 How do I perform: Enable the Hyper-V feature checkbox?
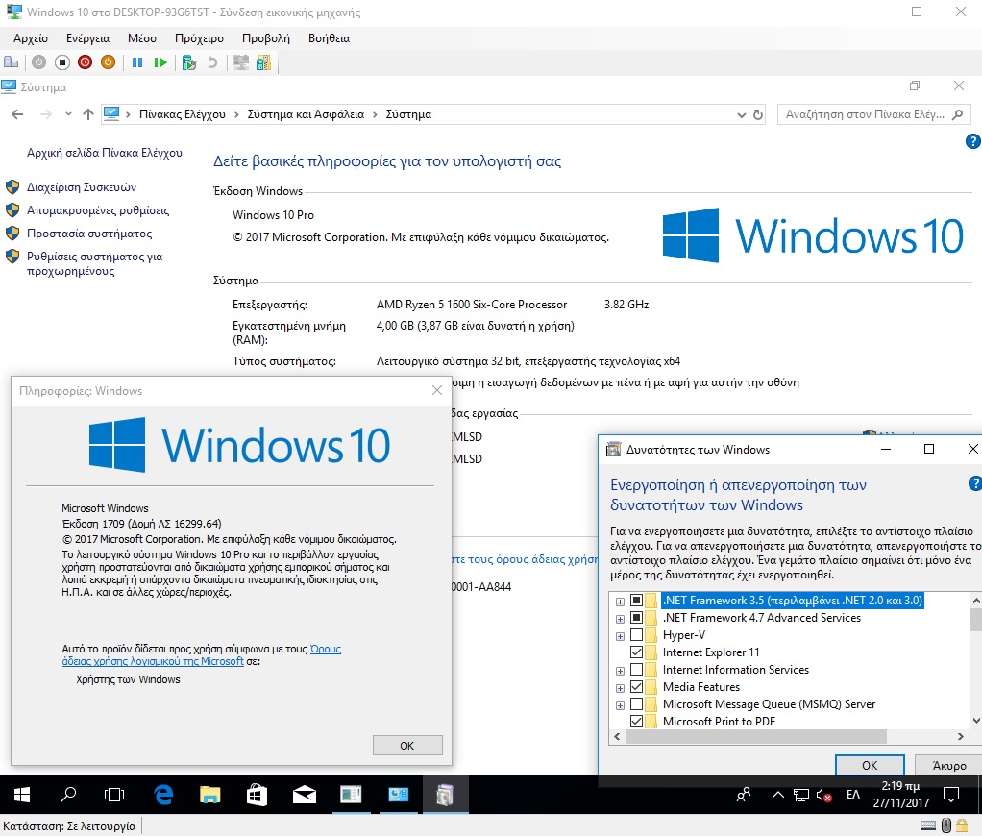click(x=636, y=635)
